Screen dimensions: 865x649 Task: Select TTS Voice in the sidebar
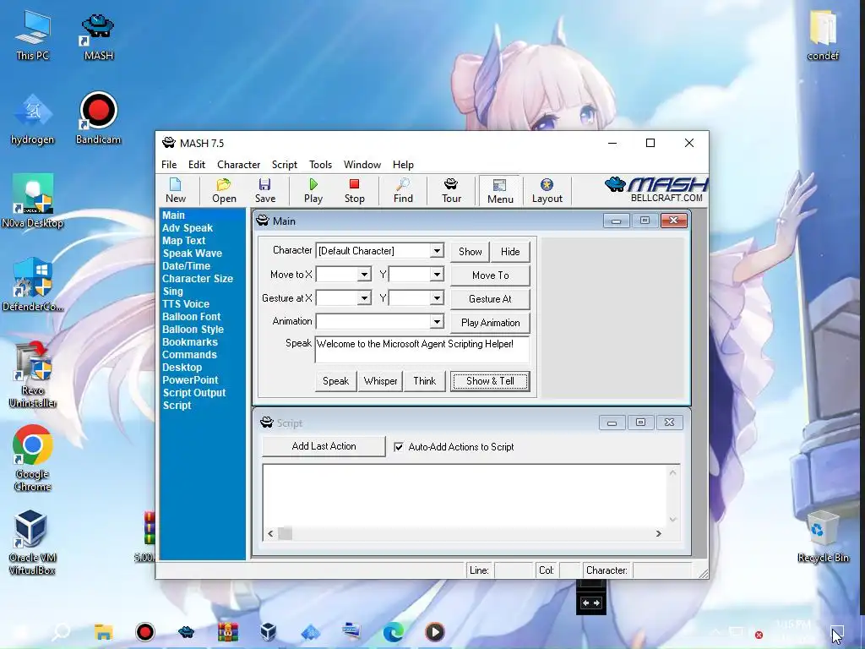coord(185,304)
